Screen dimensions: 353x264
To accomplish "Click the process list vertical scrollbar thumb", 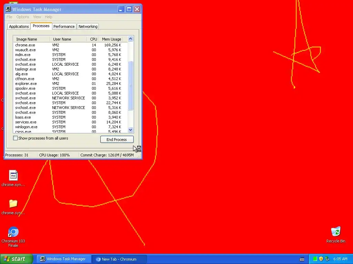I will point(131,86).
